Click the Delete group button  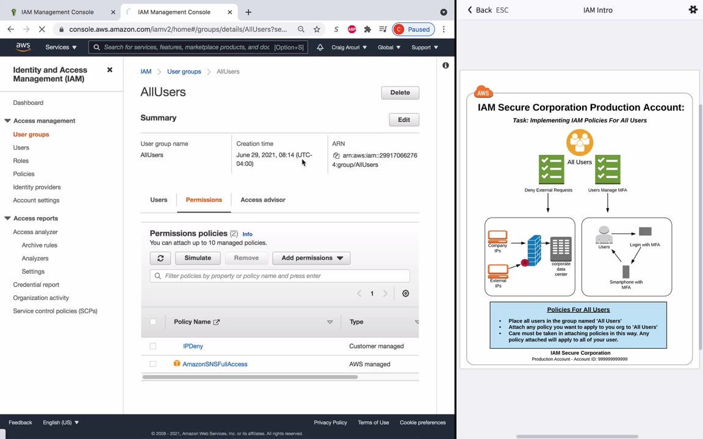(x=400, y=93)
